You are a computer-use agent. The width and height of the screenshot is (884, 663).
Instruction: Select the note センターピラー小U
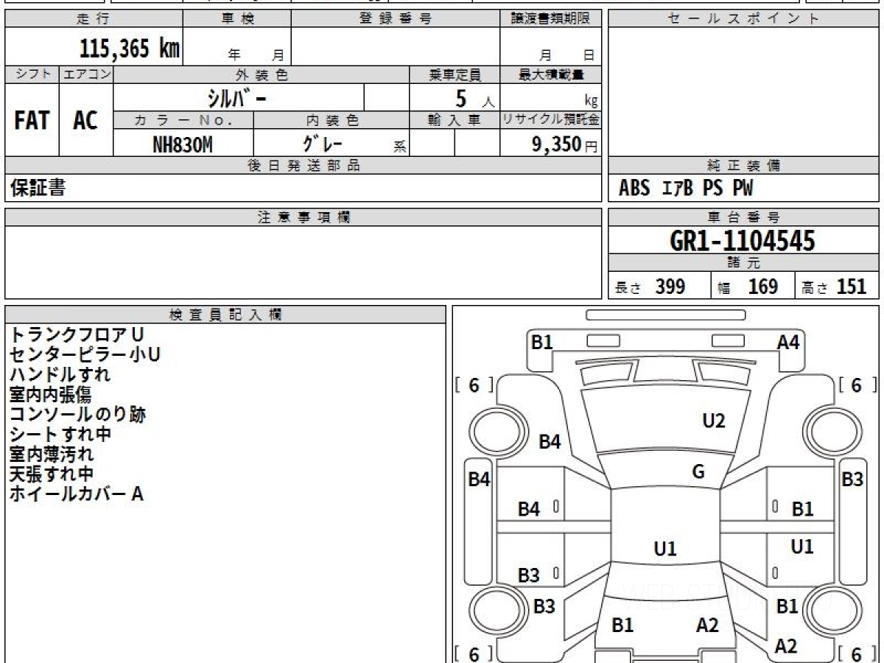pos(85,354)
